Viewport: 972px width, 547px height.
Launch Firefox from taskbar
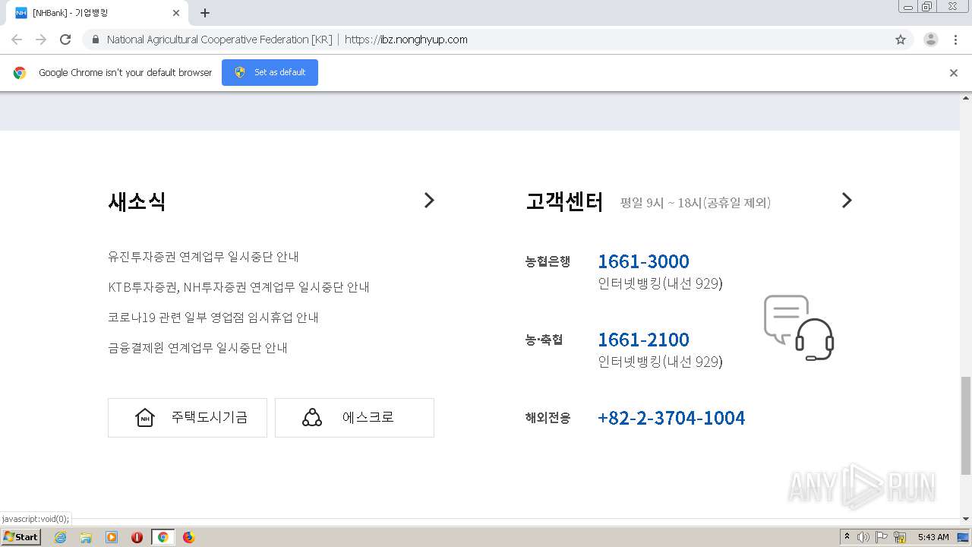coord(188,537)
